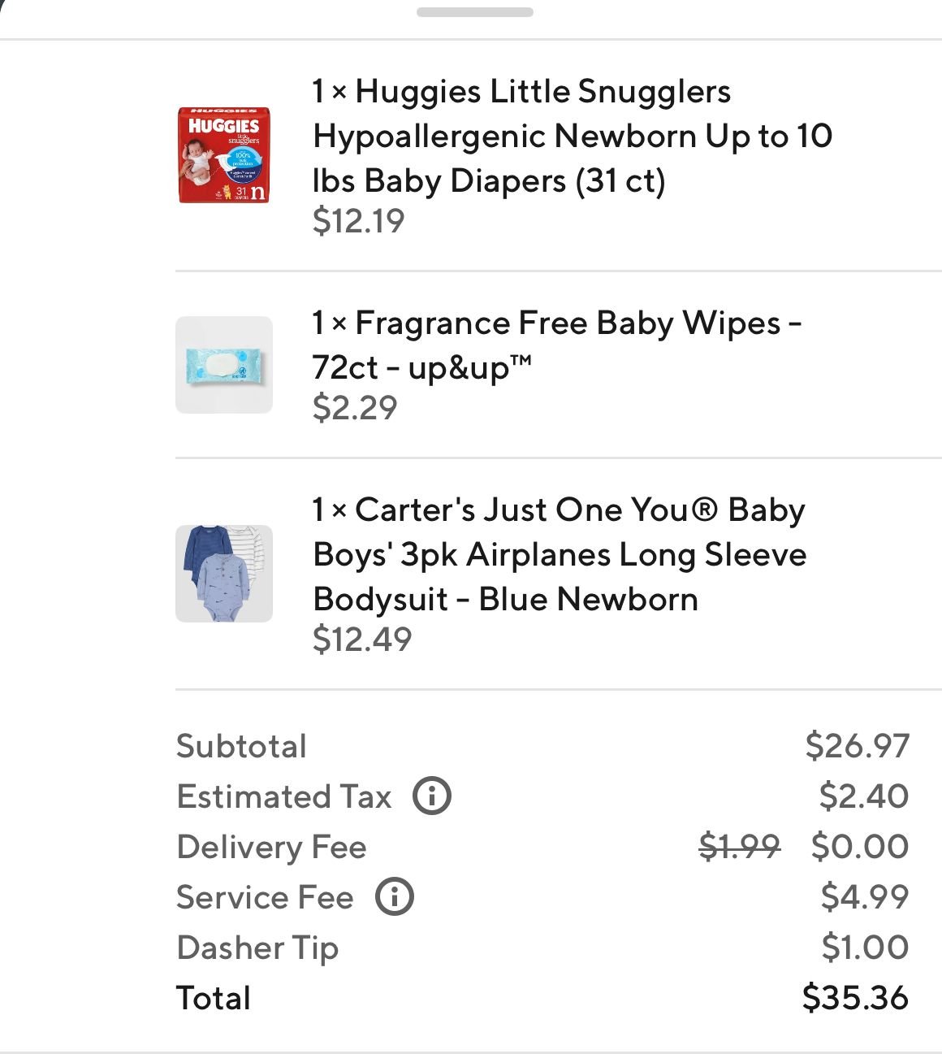Tap the Delivery Fee label
The width and height of the screenshot is (942, 1054).
(x=271, y=847)
